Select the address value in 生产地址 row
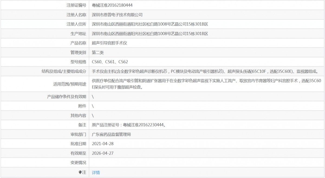The image size is (325, 178). [150, 34]
